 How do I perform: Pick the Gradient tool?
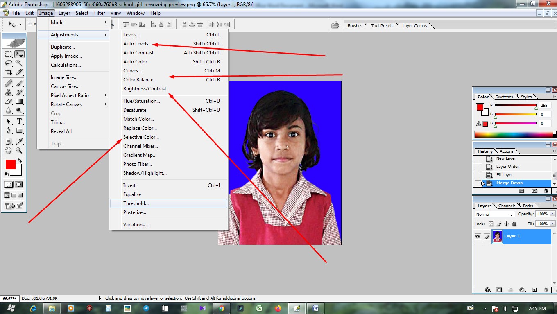(x=19, y=101)
